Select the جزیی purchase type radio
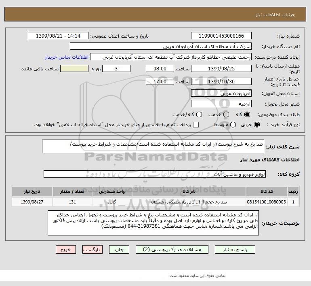Screen dimensions: 311x286 click(256, 125)
